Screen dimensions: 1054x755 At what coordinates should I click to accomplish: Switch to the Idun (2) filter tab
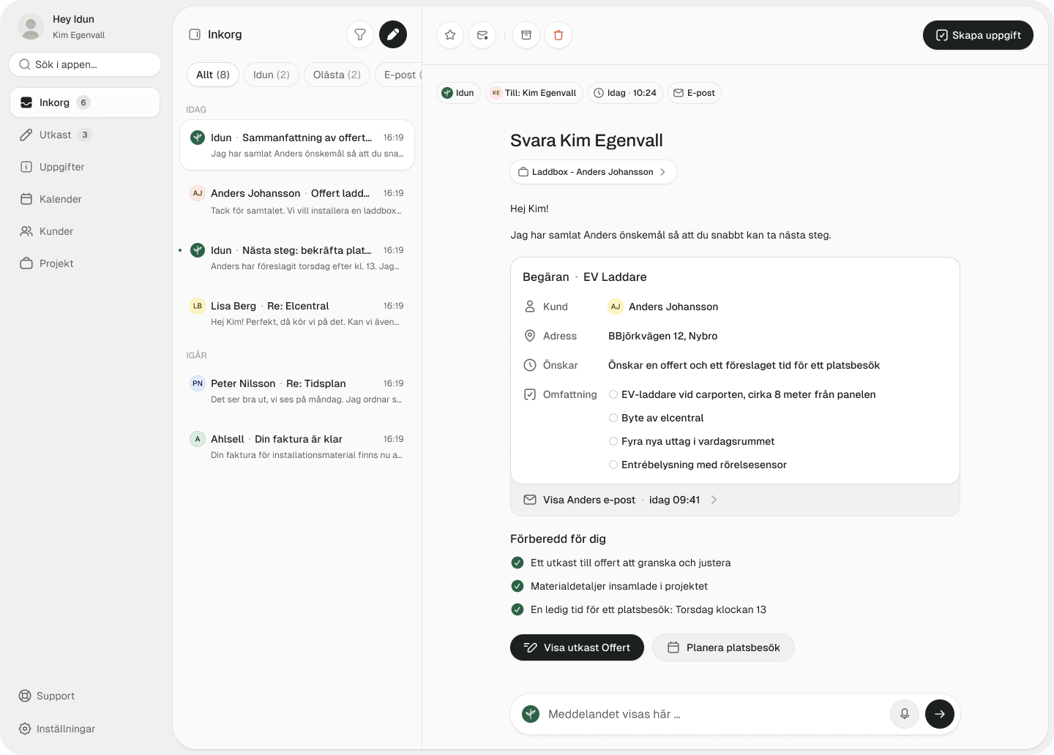[272, 75]
